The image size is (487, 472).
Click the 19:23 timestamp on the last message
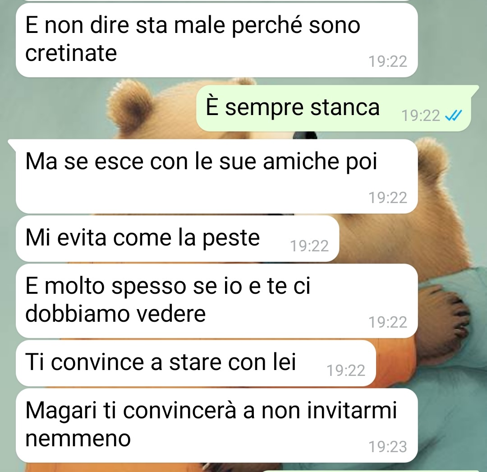388,447
